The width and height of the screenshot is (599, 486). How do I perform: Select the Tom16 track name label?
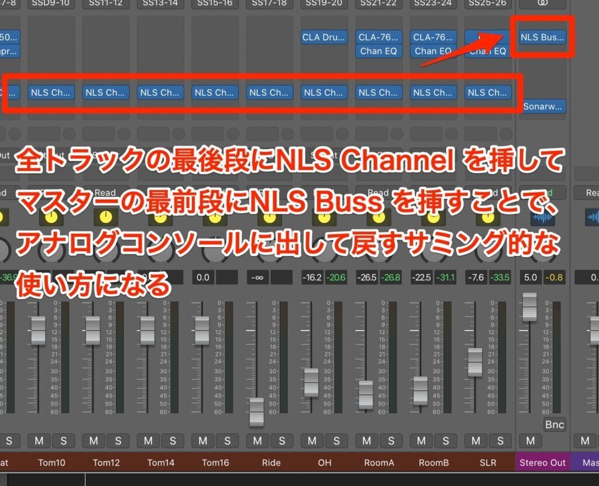(215, 462)
